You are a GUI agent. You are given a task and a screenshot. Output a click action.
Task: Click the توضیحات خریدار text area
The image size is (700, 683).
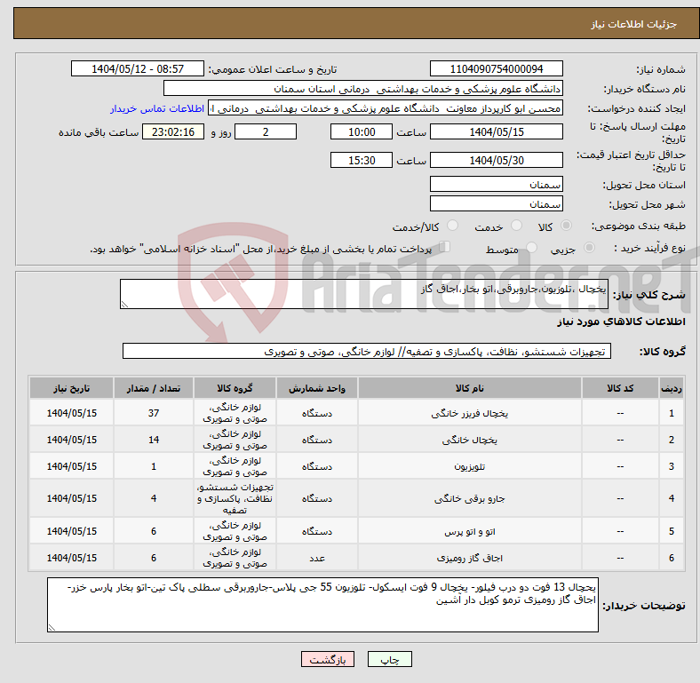tap(322, 605)
